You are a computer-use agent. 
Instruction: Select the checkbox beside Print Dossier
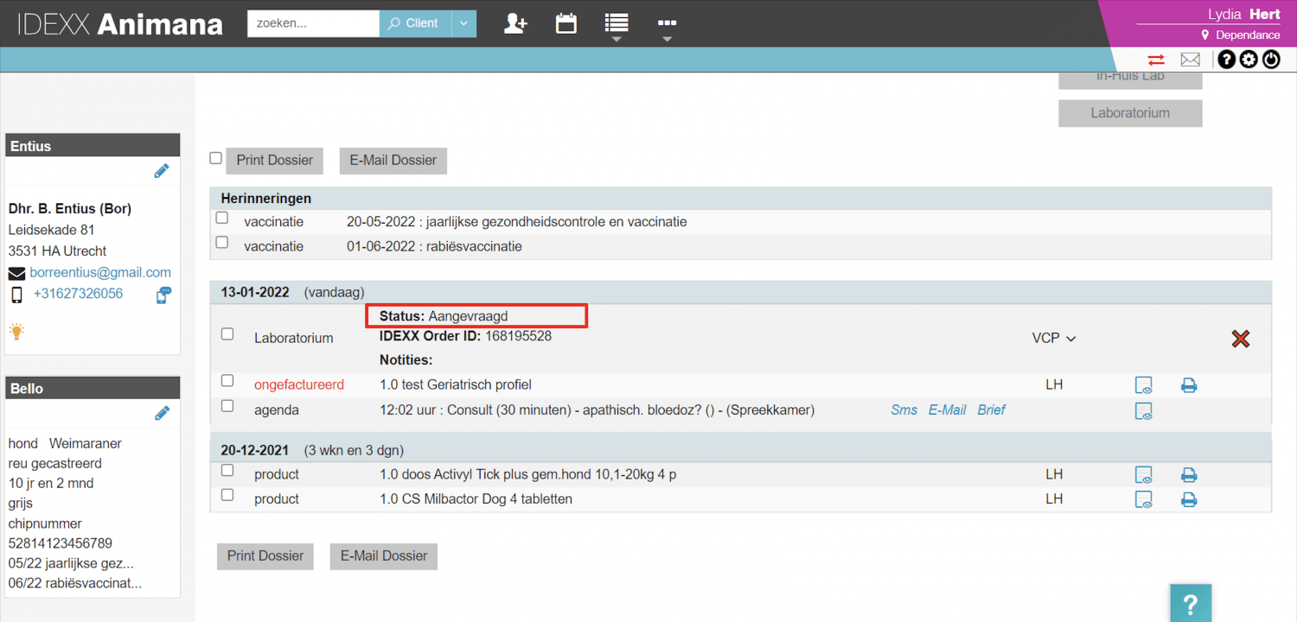point(215,158)
